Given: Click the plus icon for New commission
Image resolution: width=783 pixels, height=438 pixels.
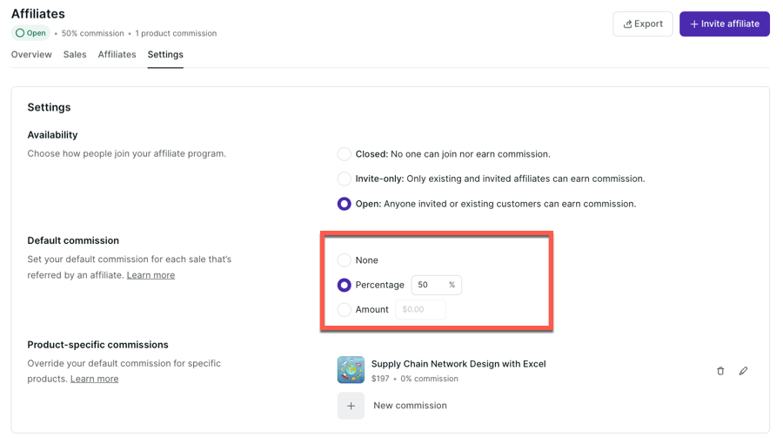Looking at the screenshot, I should point(351,406).
